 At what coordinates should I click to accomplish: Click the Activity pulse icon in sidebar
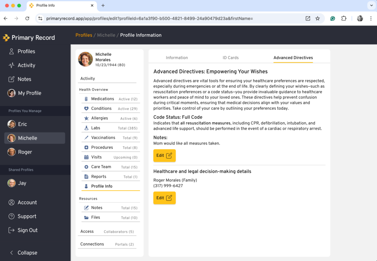tap(11, 65)
